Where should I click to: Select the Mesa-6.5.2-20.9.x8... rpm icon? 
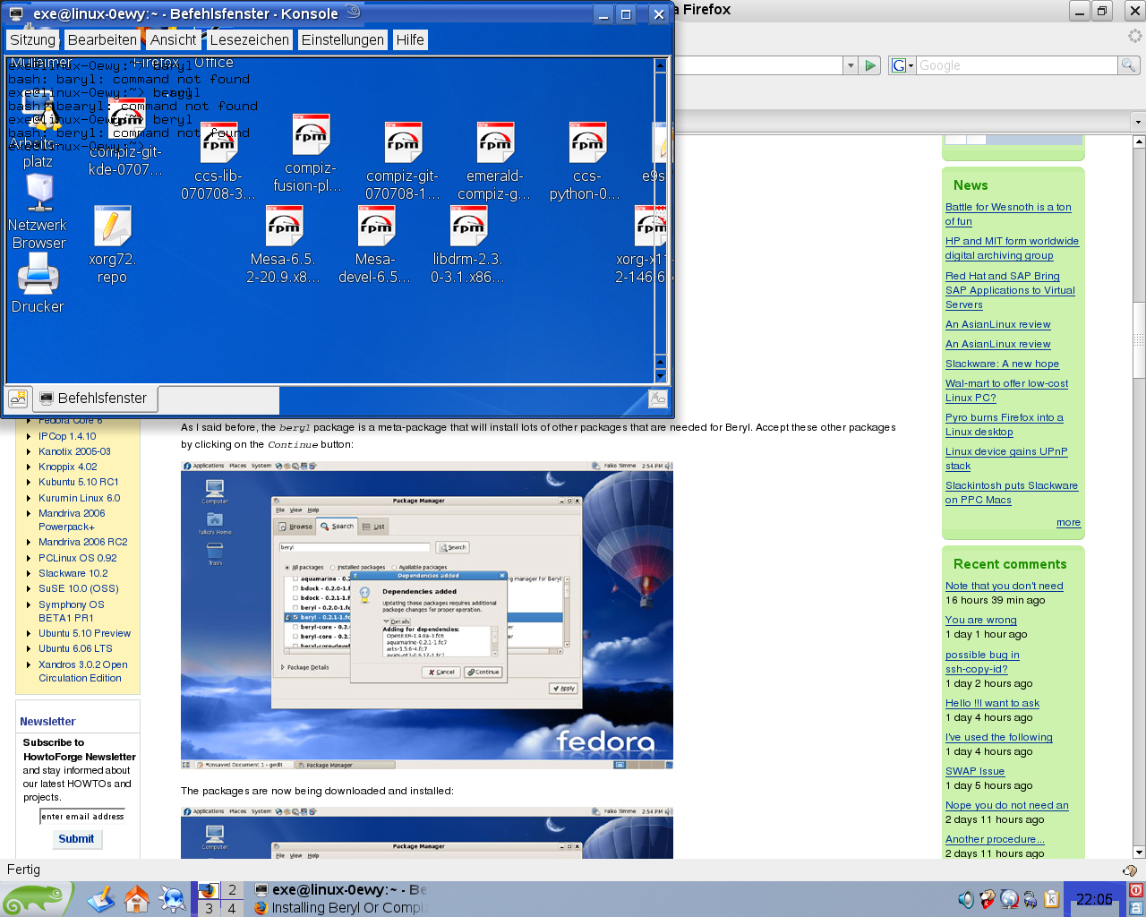pos(284,244)
